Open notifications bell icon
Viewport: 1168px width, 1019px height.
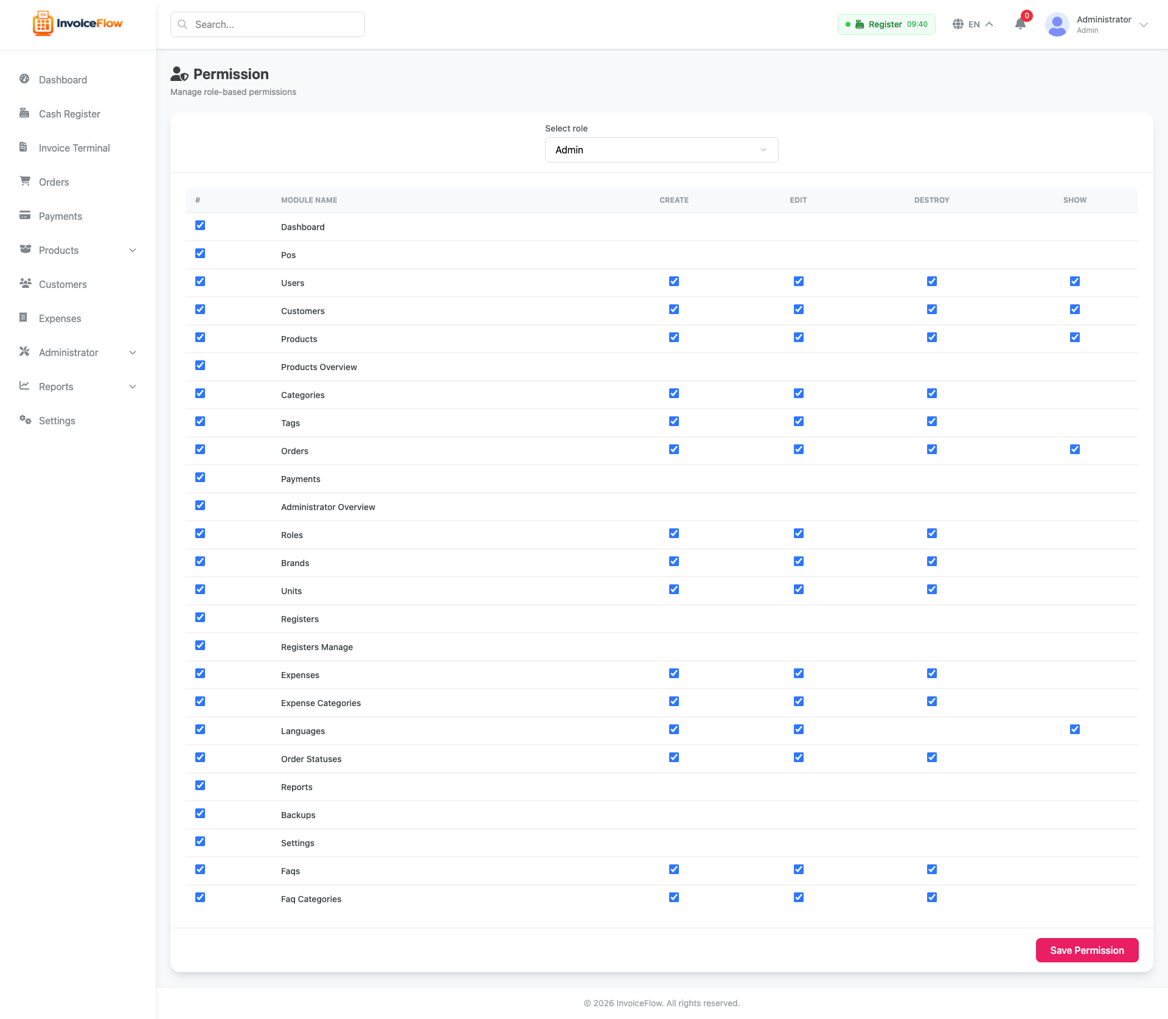[x=1020, y=24]
